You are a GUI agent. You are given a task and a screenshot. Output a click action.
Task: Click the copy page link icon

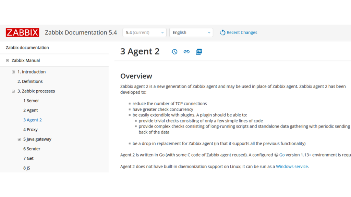tap(186, 52)
